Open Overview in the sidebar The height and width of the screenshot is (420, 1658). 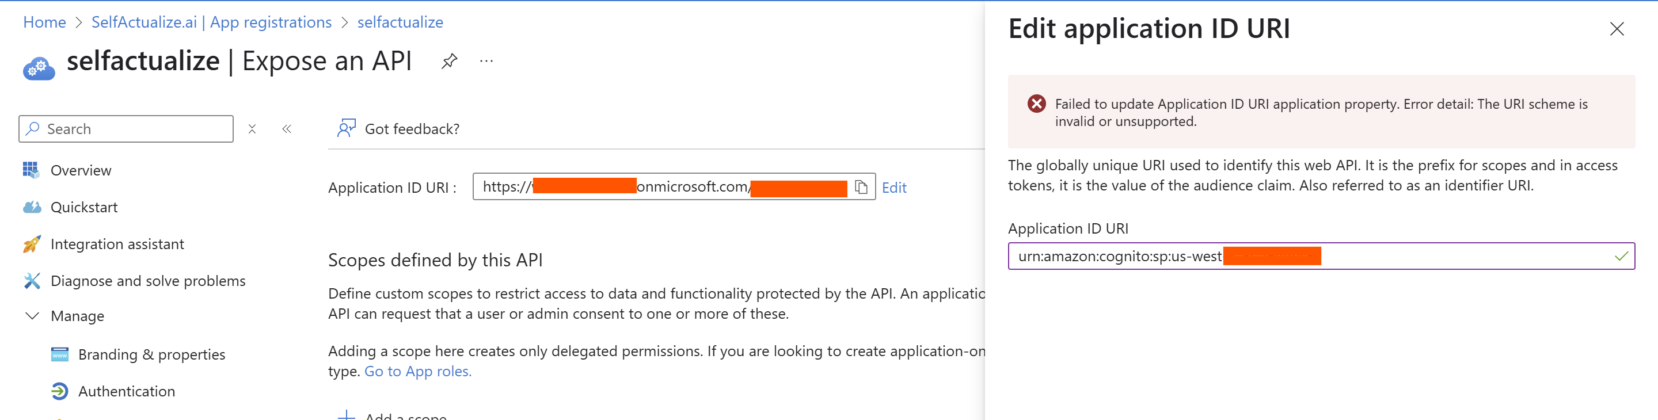81,170
